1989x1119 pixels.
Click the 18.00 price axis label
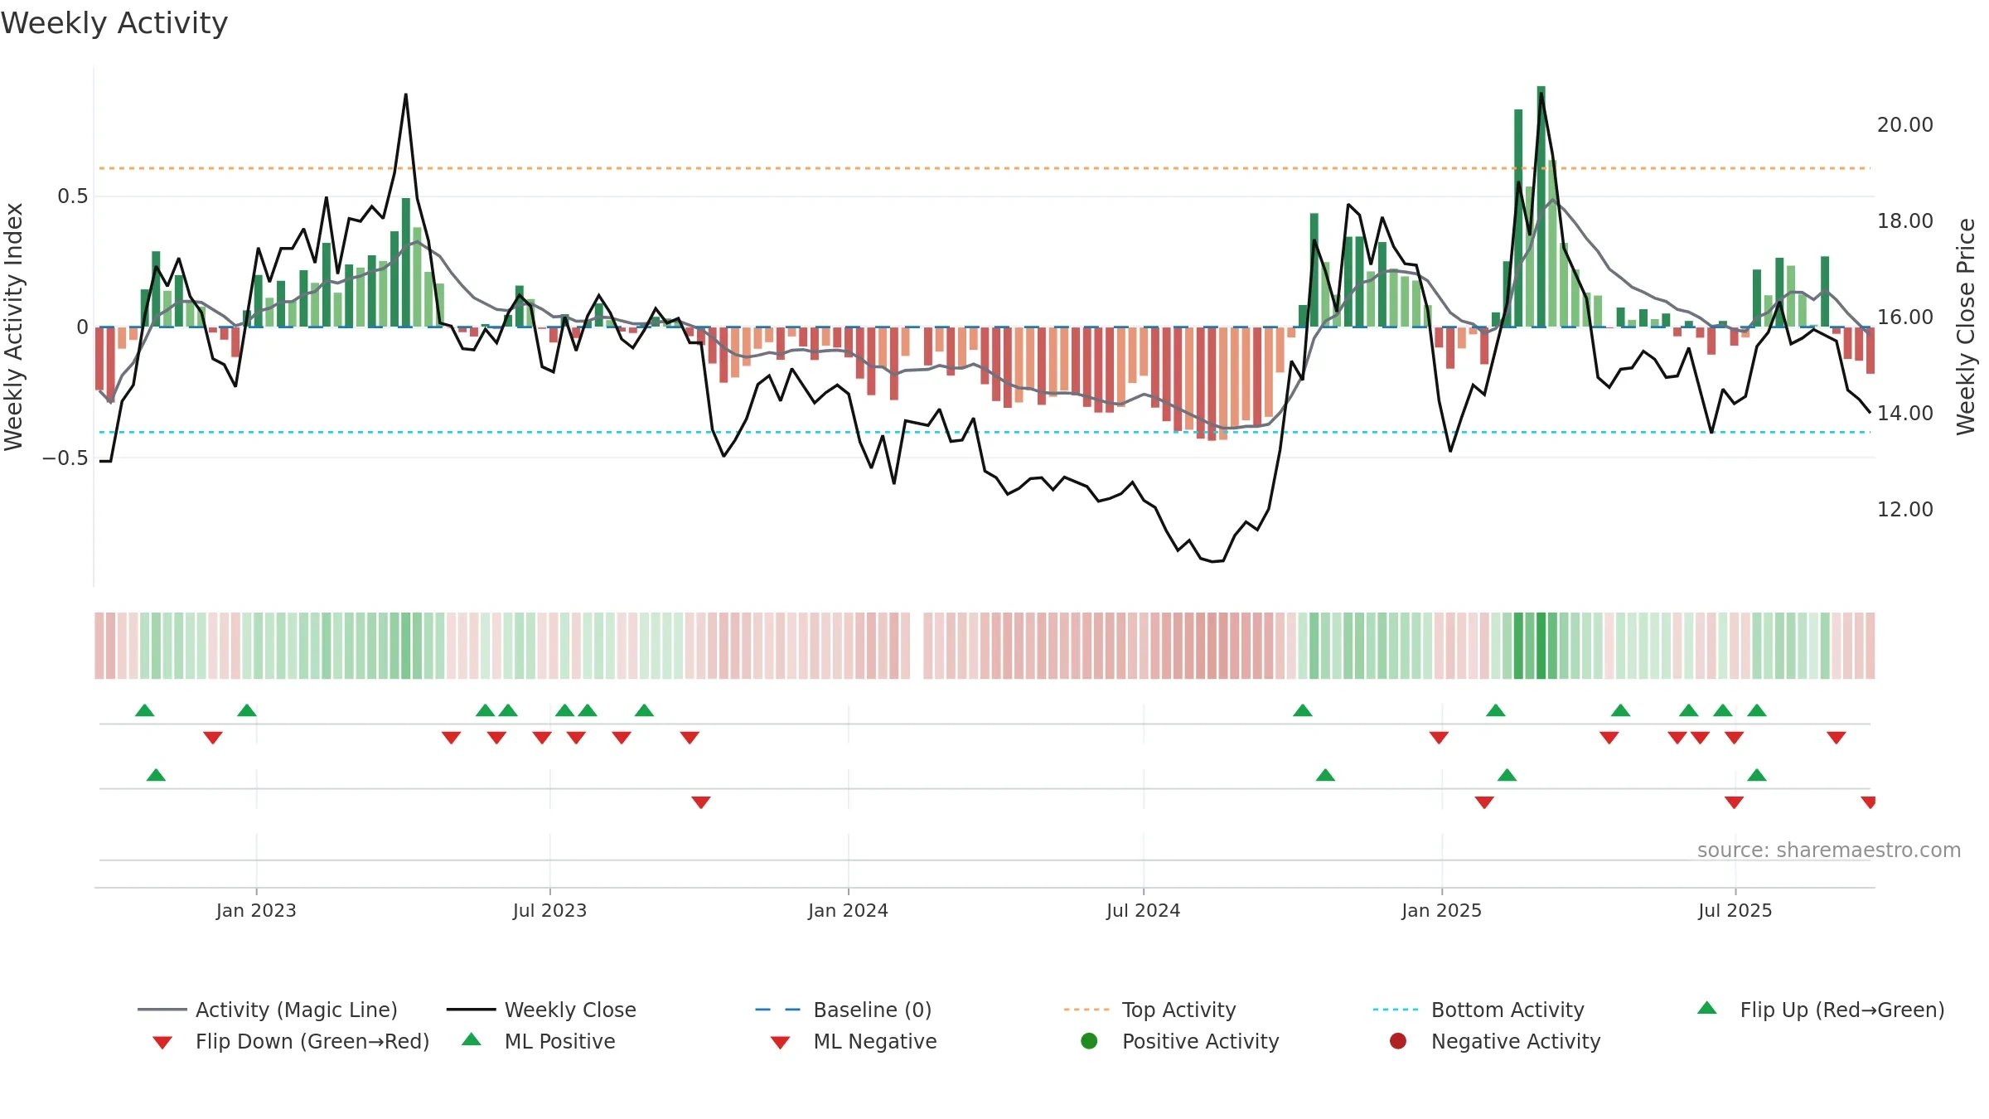(1904, 221)
